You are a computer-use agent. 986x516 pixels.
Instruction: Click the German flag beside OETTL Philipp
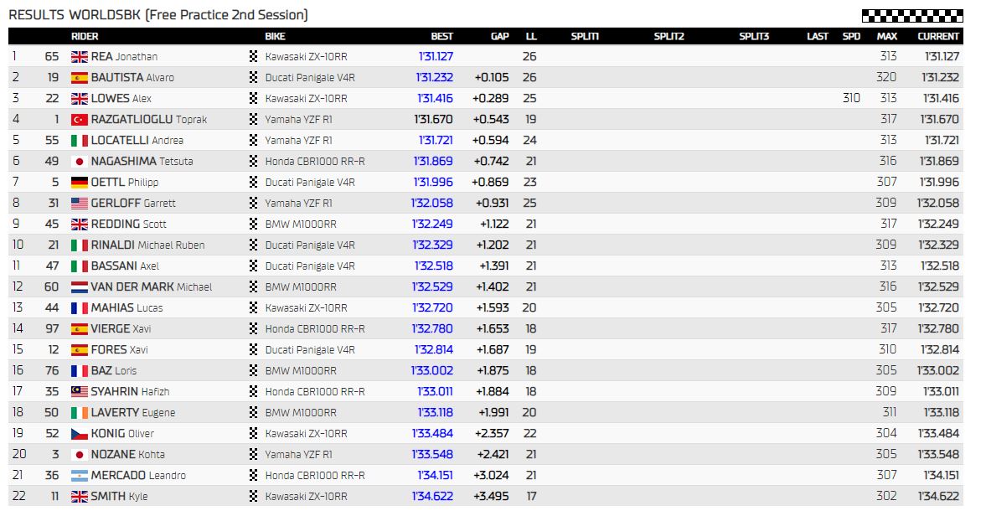[80, 183]
